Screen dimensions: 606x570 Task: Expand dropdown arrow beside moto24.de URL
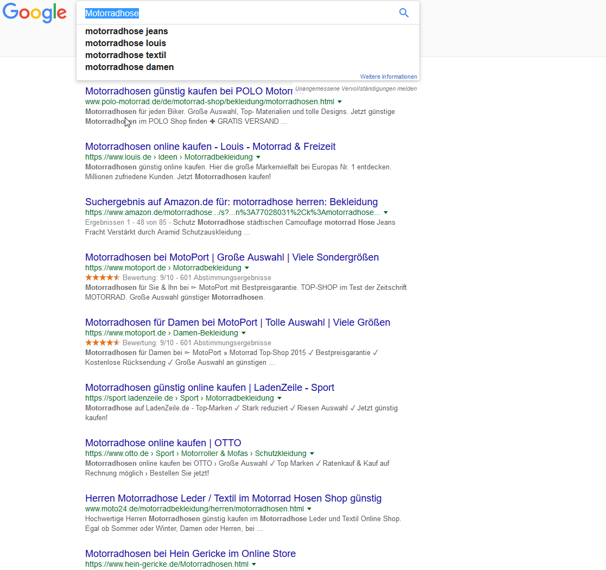309,509
